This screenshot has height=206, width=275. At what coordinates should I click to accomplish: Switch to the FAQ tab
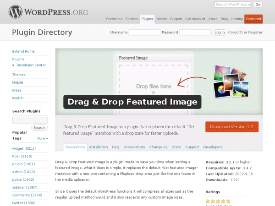tap(115, 147)
